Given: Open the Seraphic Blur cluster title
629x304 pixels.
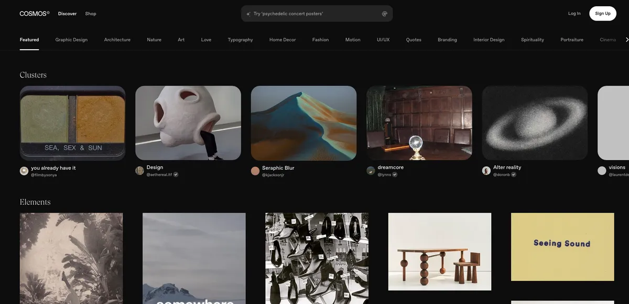Looking at the screenshot, I should pos(278,168).
